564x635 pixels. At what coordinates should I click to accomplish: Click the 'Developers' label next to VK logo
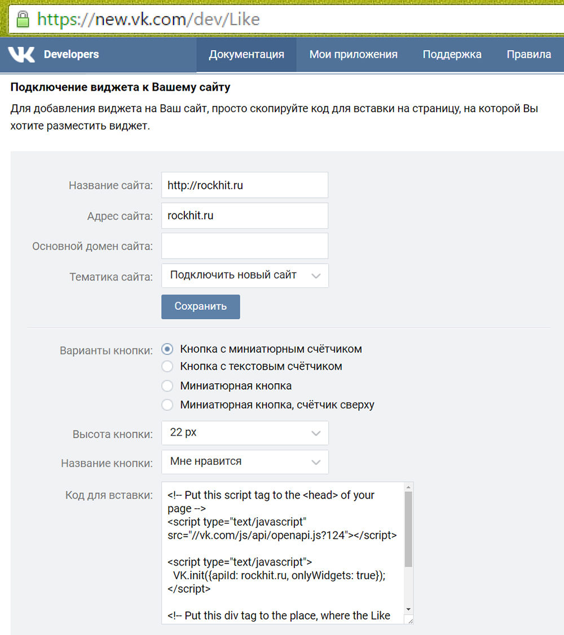[x=71, y=54]
